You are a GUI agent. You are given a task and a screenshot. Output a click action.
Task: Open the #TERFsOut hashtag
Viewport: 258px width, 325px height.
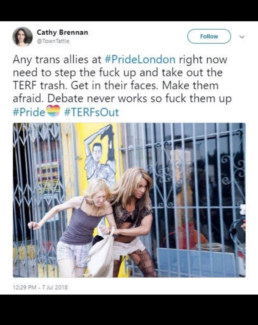click(x=92, y=112)
